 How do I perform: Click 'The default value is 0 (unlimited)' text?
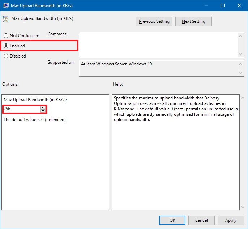(35, 120)
